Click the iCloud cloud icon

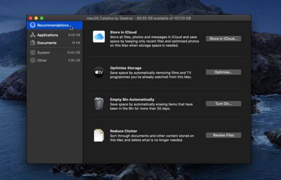(x=99, y=37)
